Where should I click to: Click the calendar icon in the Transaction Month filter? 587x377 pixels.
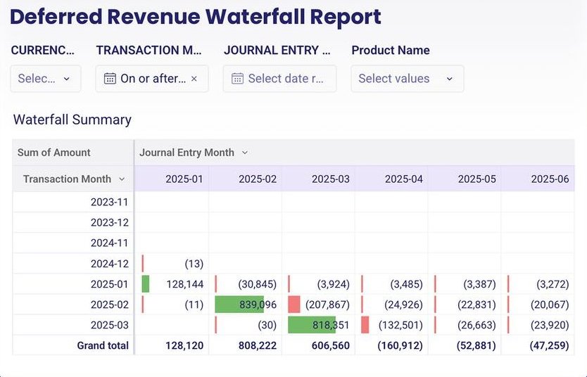pos(110,79)
